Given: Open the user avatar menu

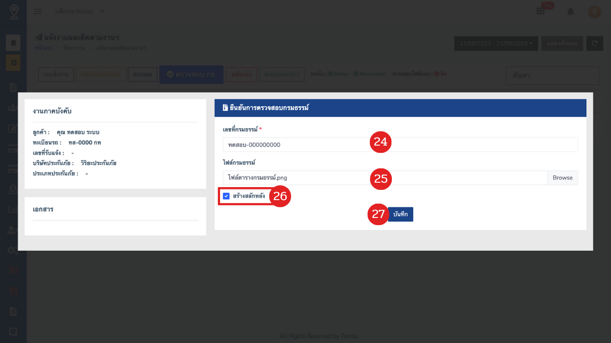Looking at the screenshot, I should (x=594, y=12).
